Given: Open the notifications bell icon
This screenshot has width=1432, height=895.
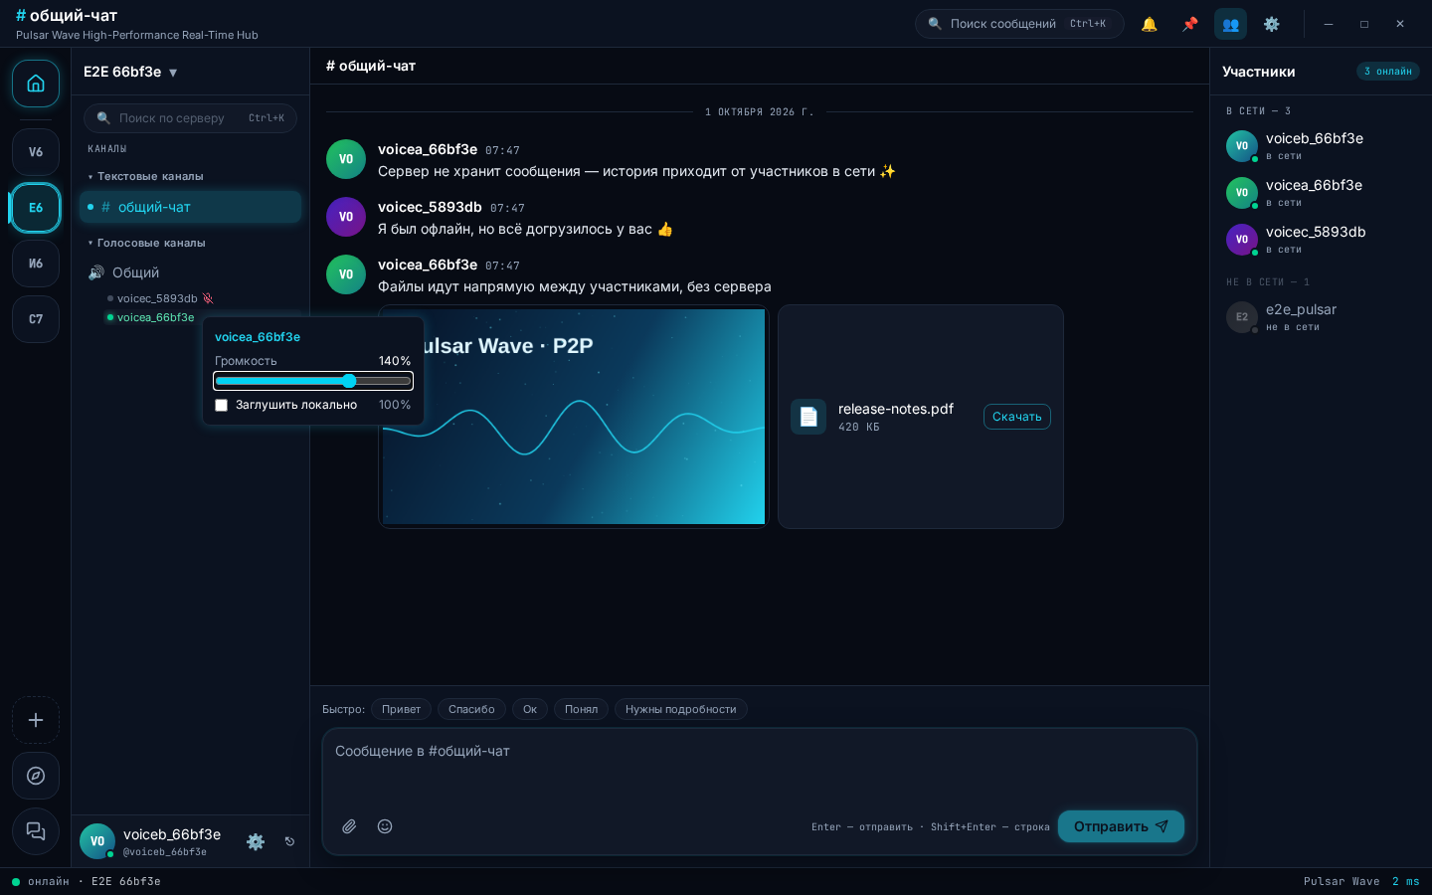Looking at the screenshot, I should tap(1150, 24).
